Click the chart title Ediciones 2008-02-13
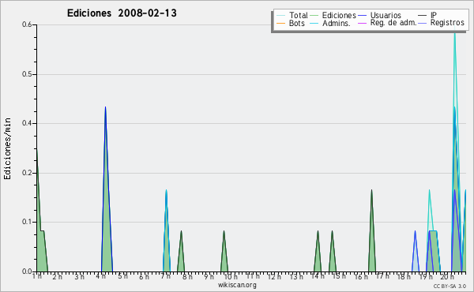 [x=122, y=13]
